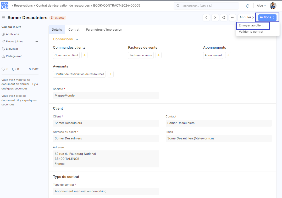Click the user avatar picture

pyautogui.click(x=273, y=6)
